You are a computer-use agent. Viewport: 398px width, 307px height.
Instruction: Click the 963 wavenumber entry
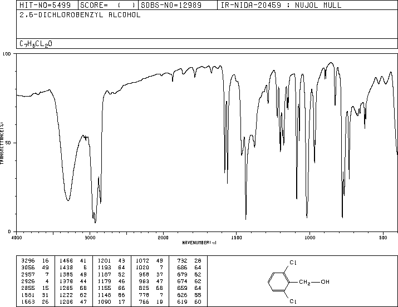coord(144,281)
